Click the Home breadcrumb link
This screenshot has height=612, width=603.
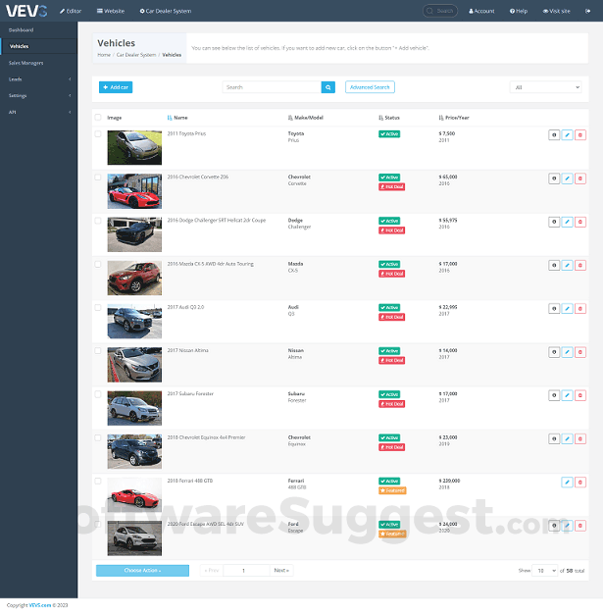(104, 55)
